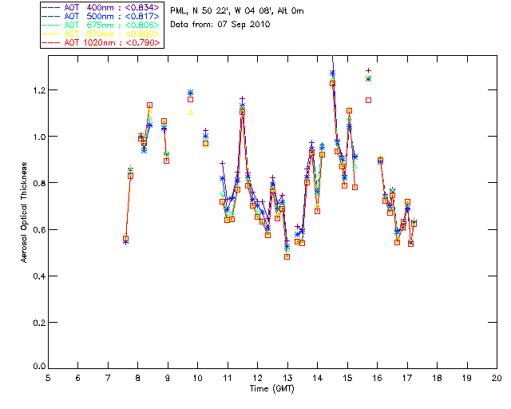The image size is (511, 409).
Task: Click the x-axis tick label 19
Action: (467, 378)
